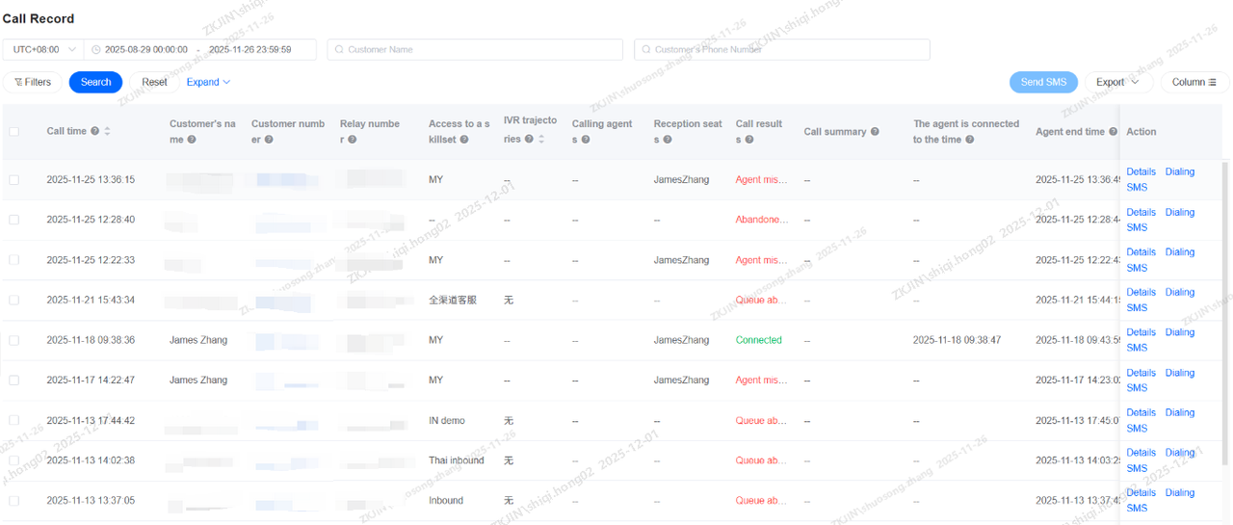The width and height of the screenshot is (1233, 525).
Task: Open the UTC+08:00 timezone dropdown
Action: (43, 49)
